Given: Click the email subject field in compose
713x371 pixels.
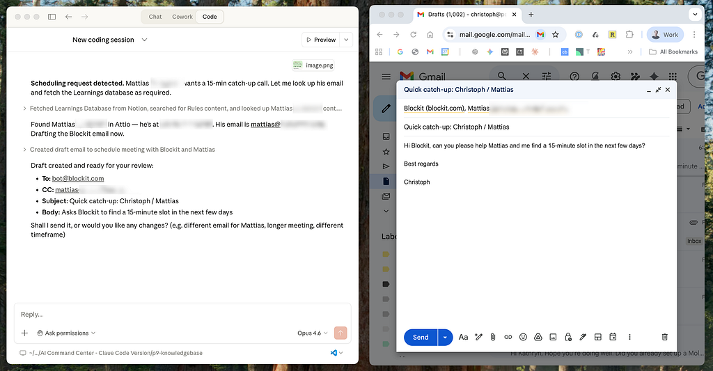Looking at the screenshot, I should [537, 127].
